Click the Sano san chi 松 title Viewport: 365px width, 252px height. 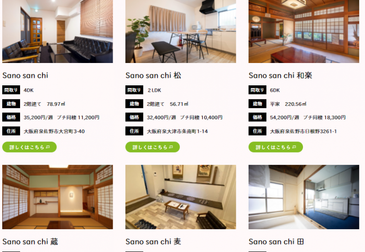tap(153, 75)
